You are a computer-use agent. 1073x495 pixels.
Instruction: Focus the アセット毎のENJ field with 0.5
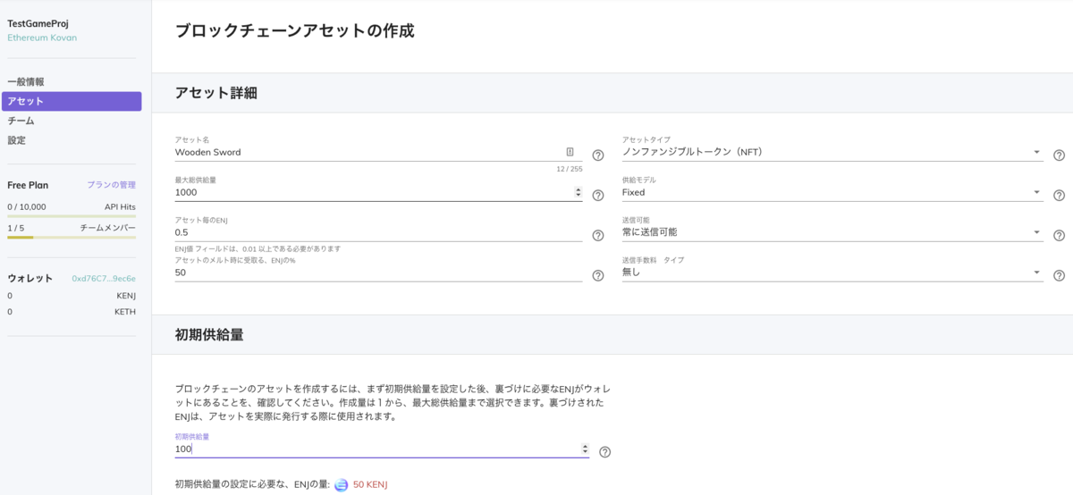point(378,232)
